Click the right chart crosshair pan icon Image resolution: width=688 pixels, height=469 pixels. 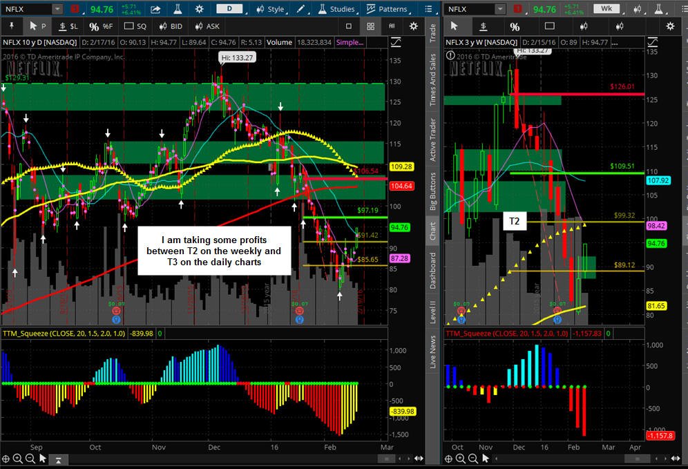[448, 459]
